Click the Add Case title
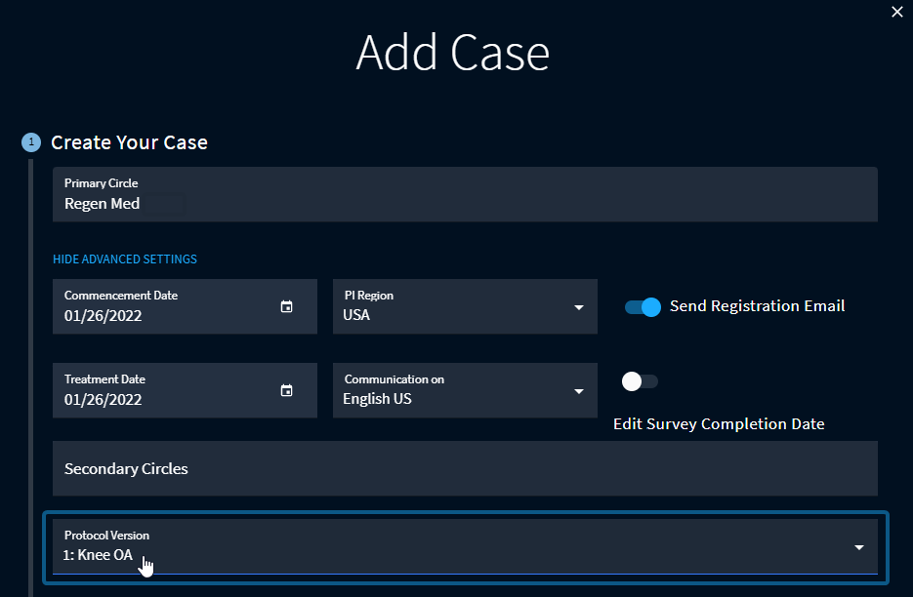This screenshot has height=597, width=913. [x=452, y=53]
